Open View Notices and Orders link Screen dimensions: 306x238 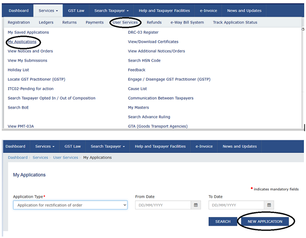pos(30,51)
